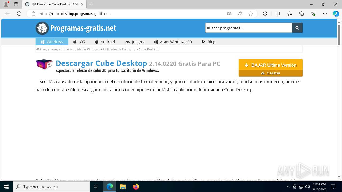Open Task View on taskbar

tap(96, 187)
